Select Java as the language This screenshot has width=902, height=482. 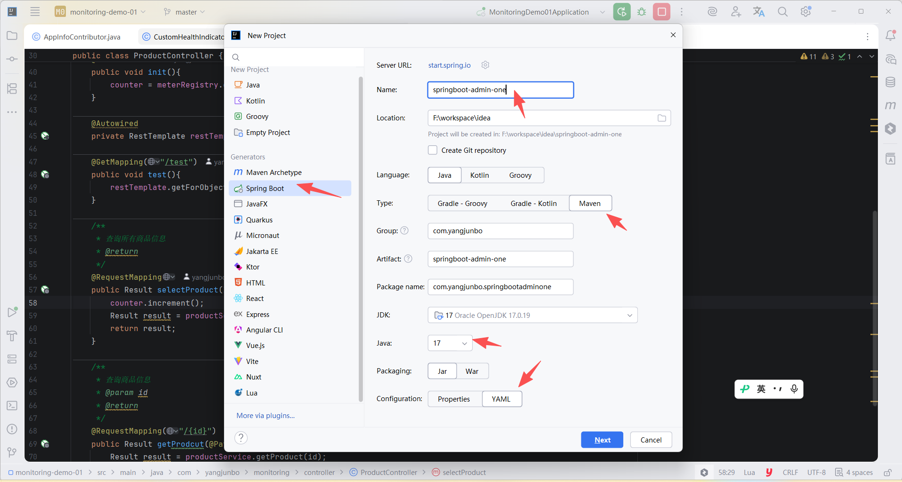tap(444, 175)
